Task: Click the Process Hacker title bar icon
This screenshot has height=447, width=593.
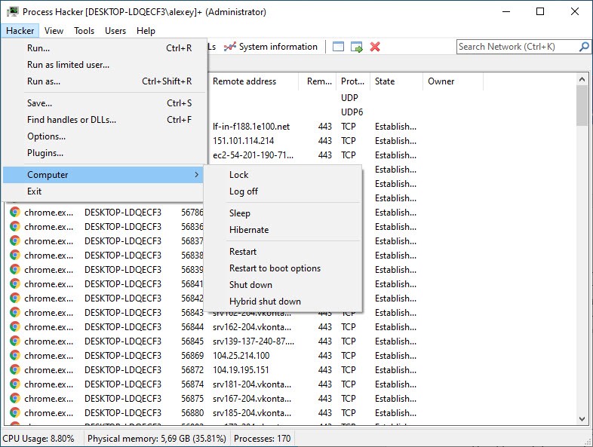Action: [x=11, y=12]
